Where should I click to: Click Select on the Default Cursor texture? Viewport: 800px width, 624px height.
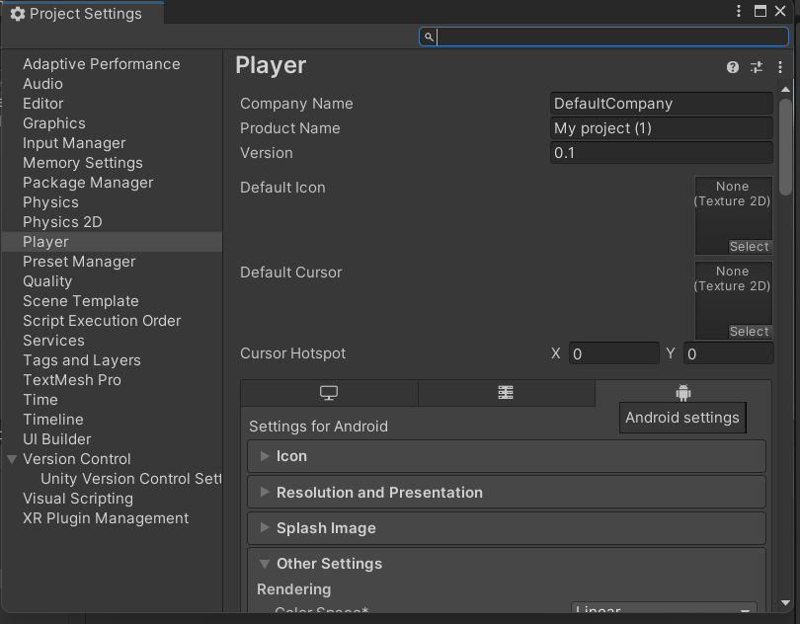pyautogui.click(x=750, y=332)
